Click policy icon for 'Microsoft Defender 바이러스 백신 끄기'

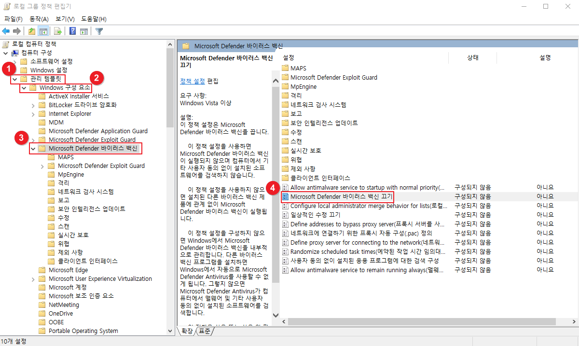click(285, 196)
